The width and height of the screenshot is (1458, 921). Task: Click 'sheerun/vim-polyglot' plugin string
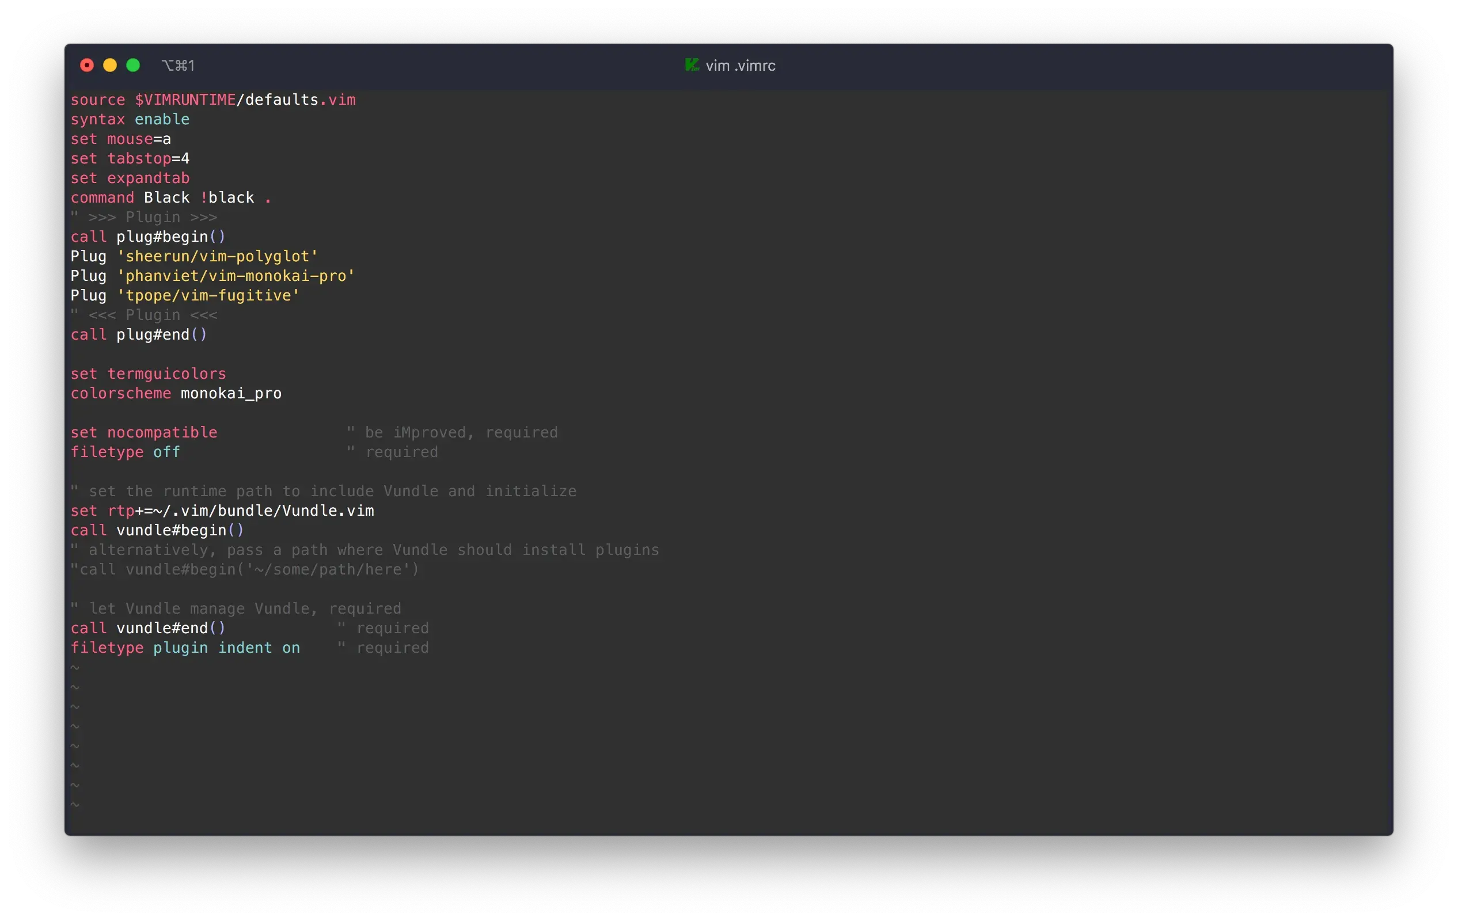click(217, 257)
